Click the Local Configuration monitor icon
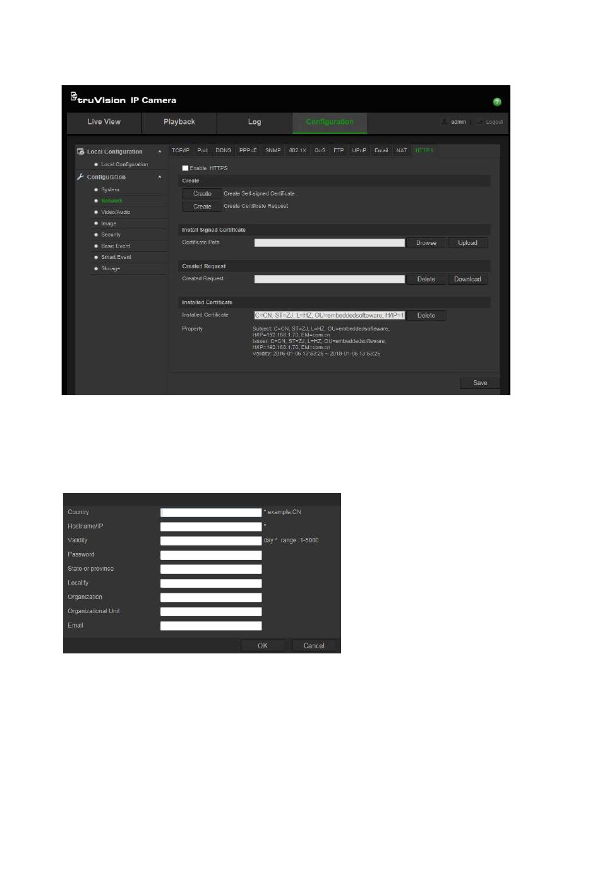The image size is (600, 875). point(81,152)
